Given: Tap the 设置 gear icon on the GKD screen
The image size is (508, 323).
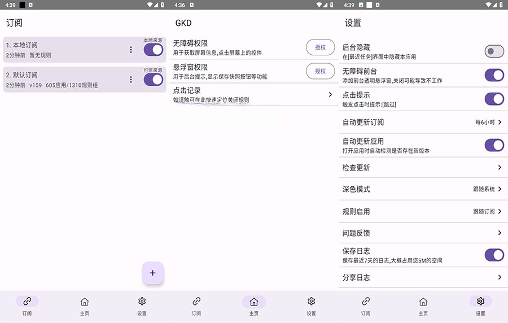Looking at the screenshot, I should click(x=311, y=302).
